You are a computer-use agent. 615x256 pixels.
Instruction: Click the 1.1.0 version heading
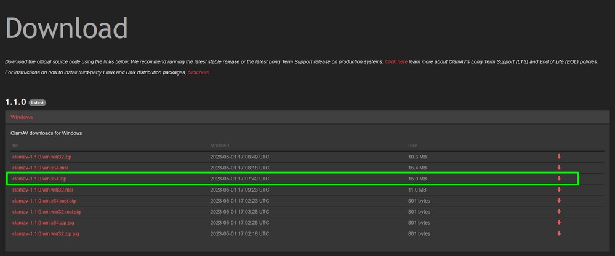pyautogui.click(x=15, y=103)
